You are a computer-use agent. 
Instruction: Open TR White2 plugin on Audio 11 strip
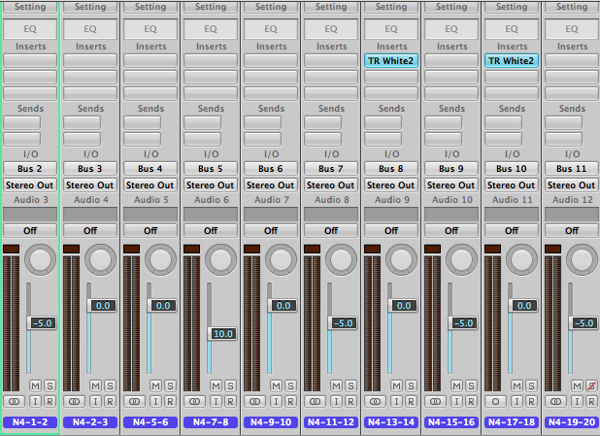pyautogui.click(x=512, y=61)
